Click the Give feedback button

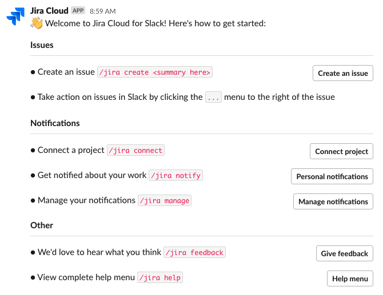coord(344,253)
